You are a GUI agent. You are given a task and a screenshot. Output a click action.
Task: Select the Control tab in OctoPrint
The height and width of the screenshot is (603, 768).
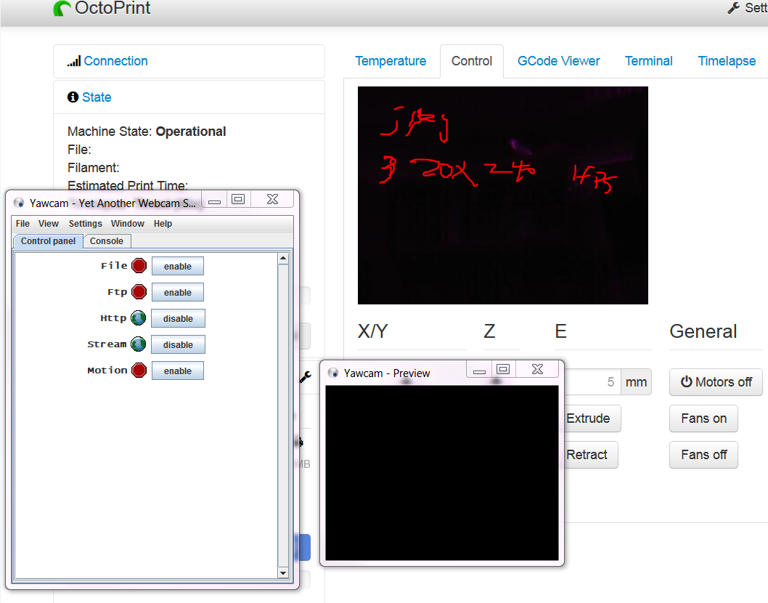click(472, 61)
